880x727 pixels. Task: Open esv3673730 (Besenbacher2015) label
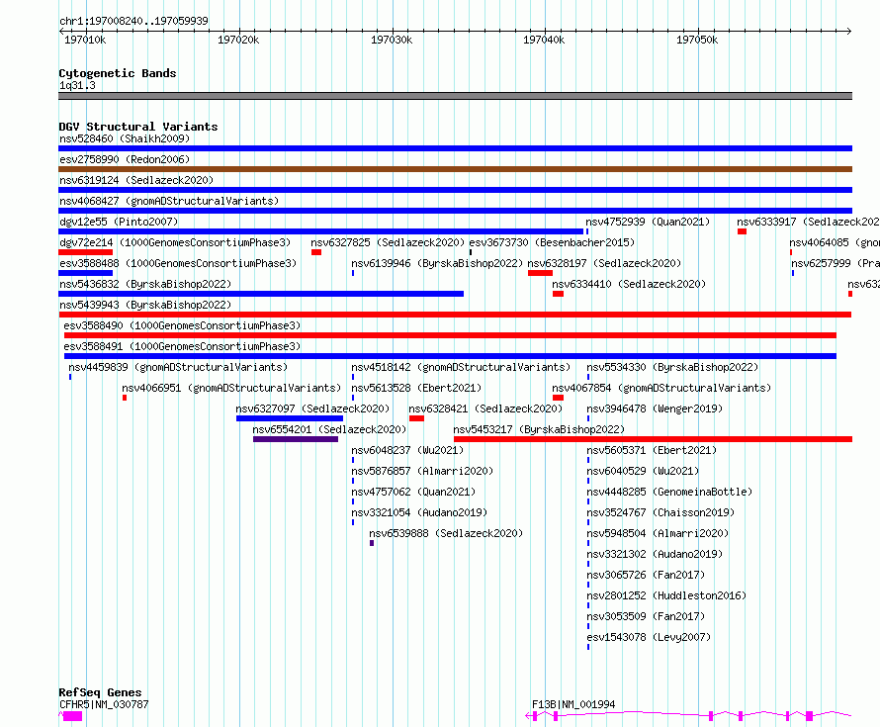pos(552,242)
